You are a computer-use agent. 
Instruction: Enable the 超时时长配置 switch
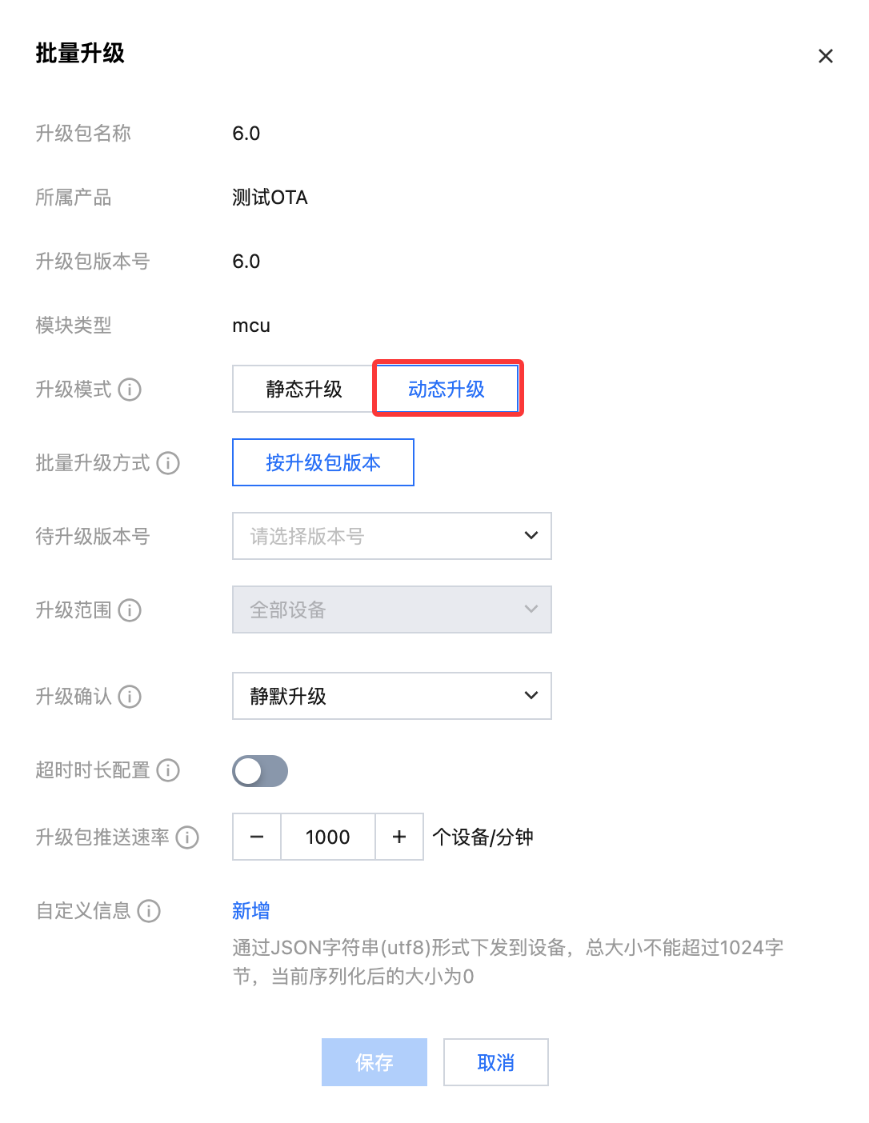(x=260, y=771)
